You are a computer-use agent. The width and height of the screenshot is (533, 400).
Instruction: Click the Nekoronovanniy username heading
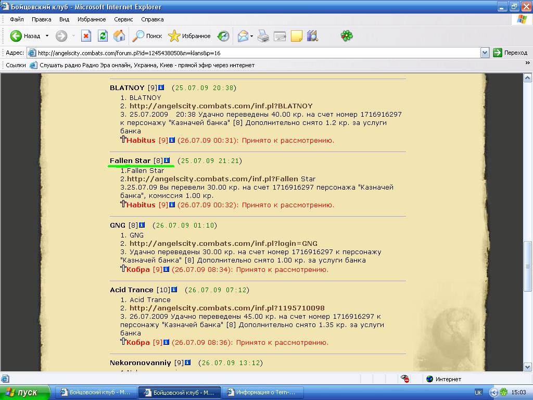pyautogui.click(x=141, y=362)
